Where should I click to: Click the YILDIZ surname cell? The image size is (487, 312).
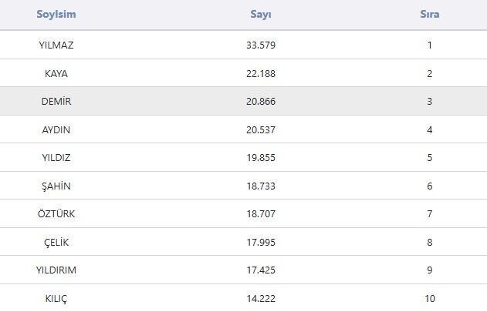[x=56, y=157]
